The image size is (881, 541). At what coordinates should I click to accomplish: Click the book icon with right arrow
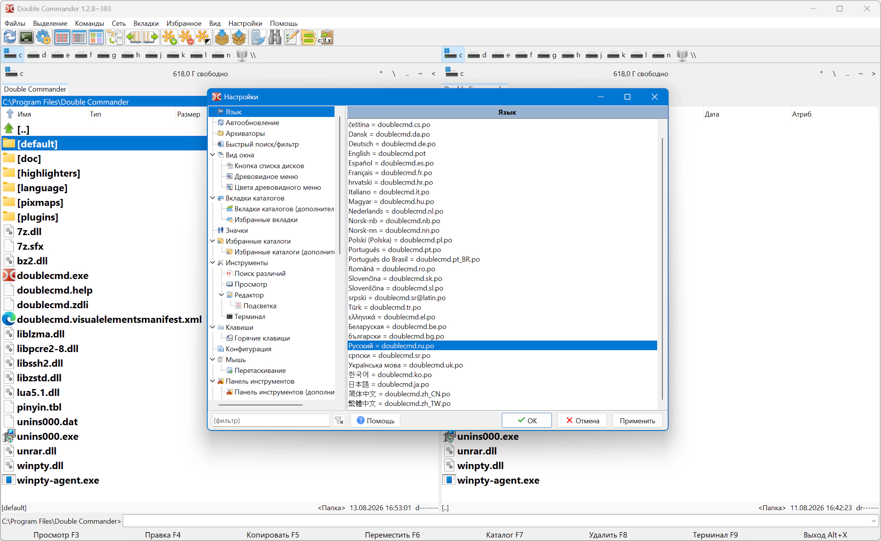coord(150,37)
